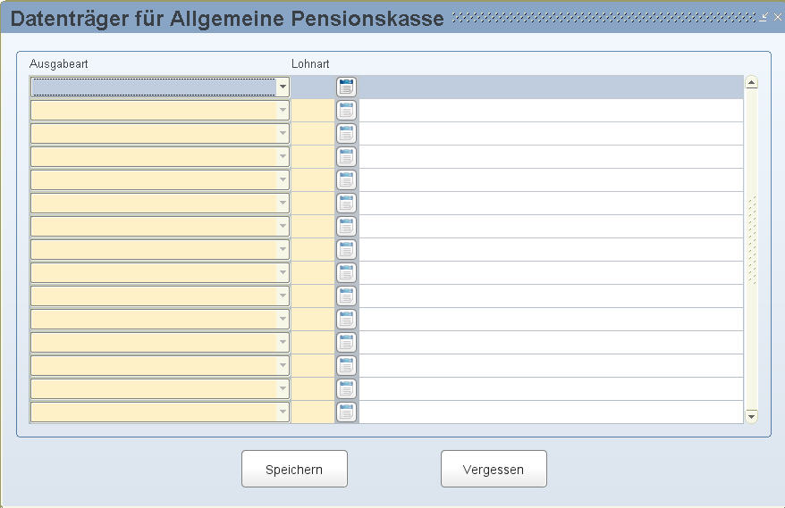Click the list icon in the sixth row

(346, 203)
